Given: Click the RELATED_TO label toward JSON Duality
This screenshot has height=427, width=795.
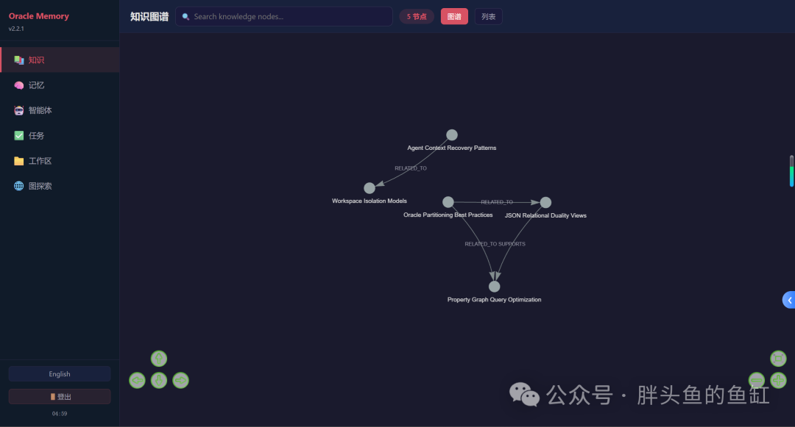Looking at the screenshot, I should tap(497, 202).
